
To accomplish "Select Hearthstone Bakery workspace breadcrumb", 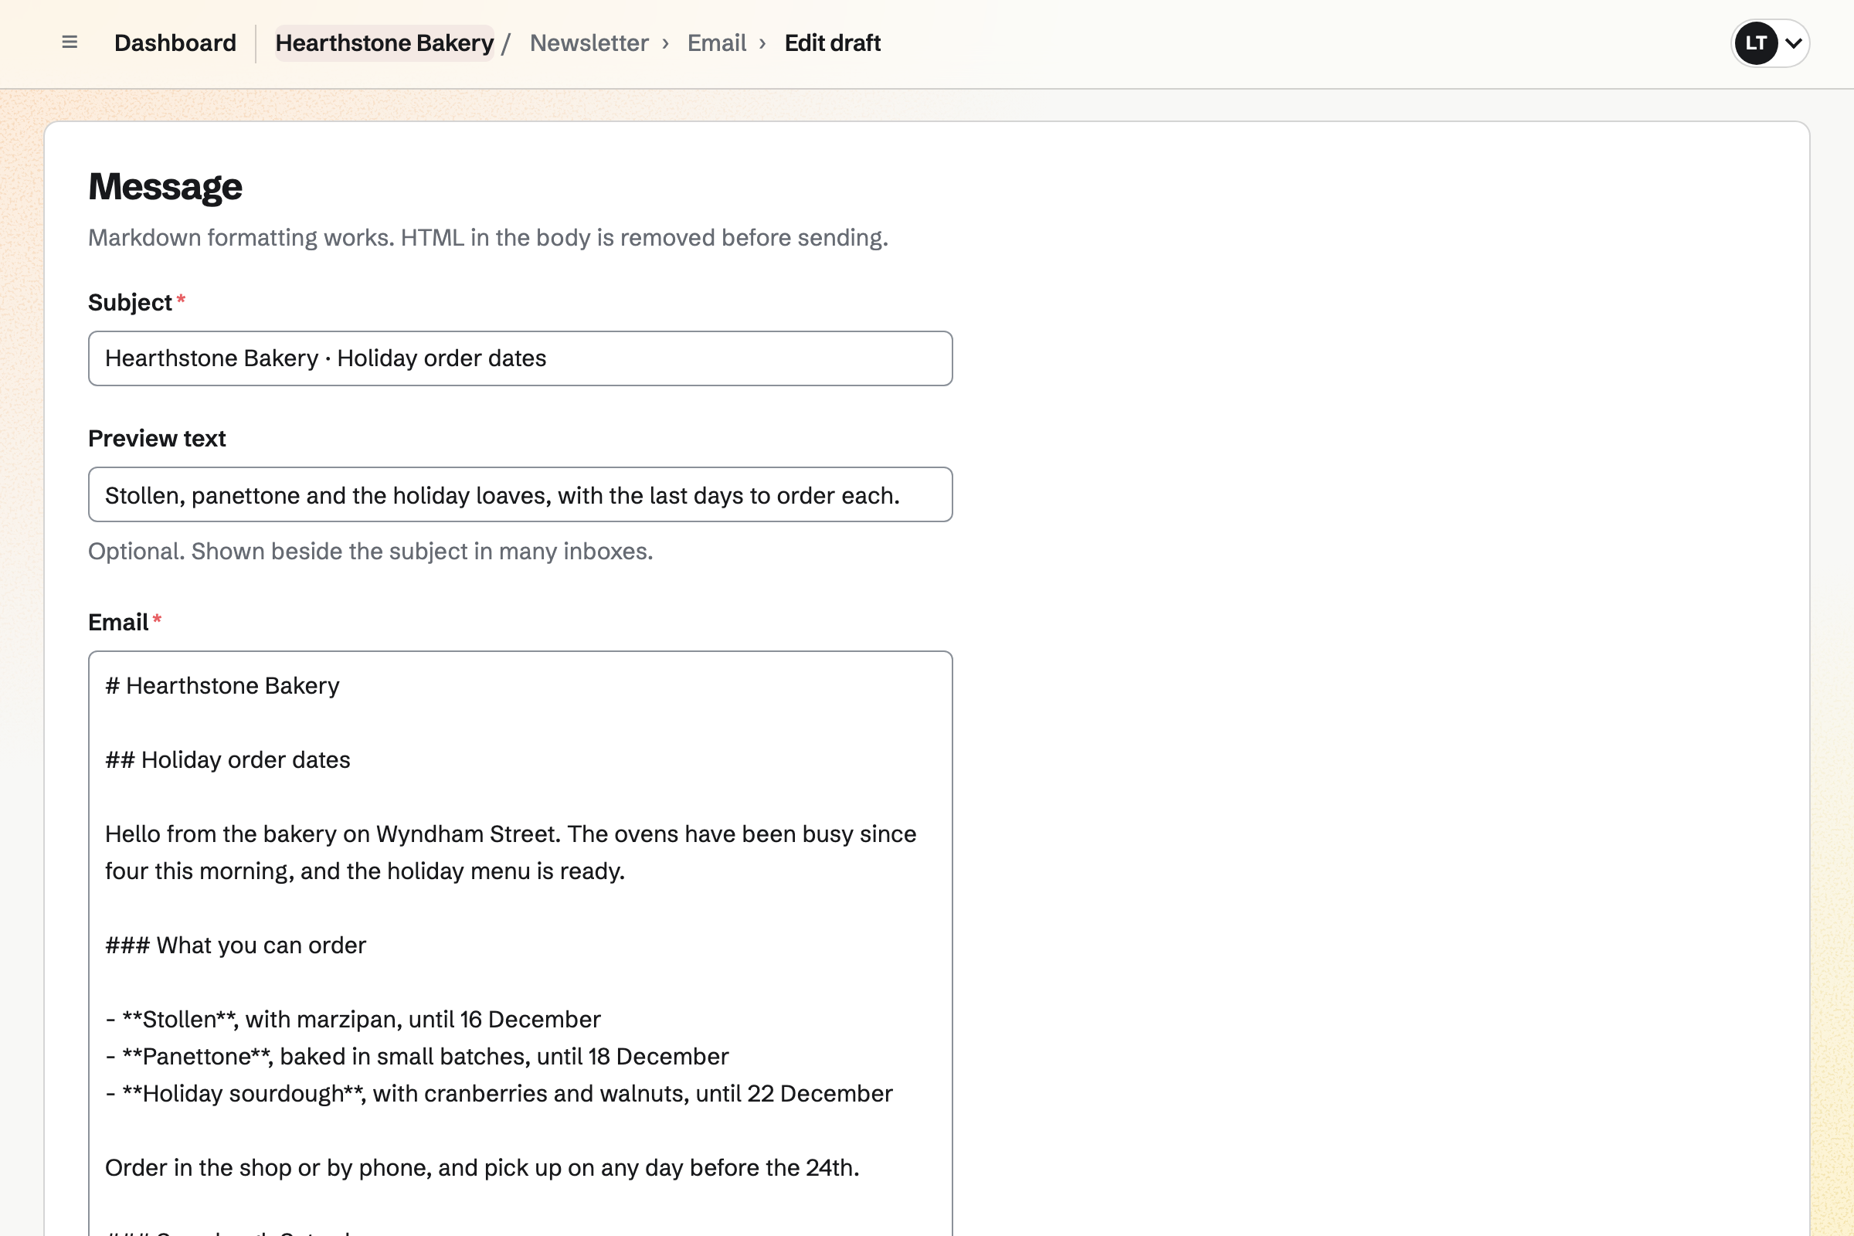I will pyautogui.click(x=384, y=42).
